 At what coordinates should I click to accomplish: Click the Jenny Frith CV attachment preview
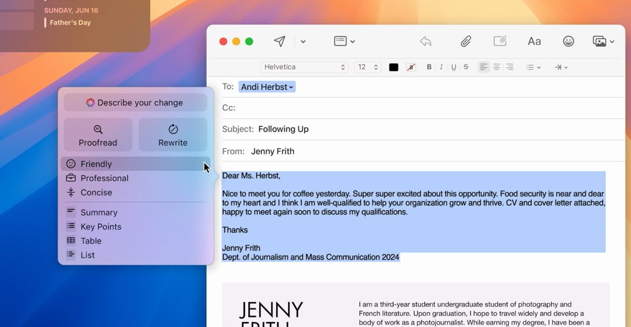[416, 305]
